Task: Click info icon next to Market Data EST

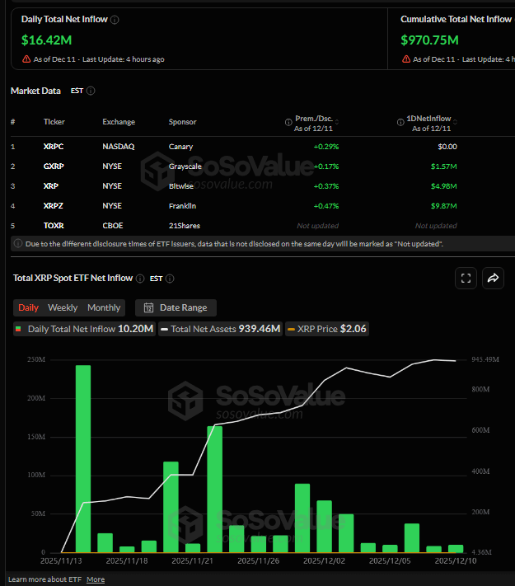Action: tap(91, 91)
